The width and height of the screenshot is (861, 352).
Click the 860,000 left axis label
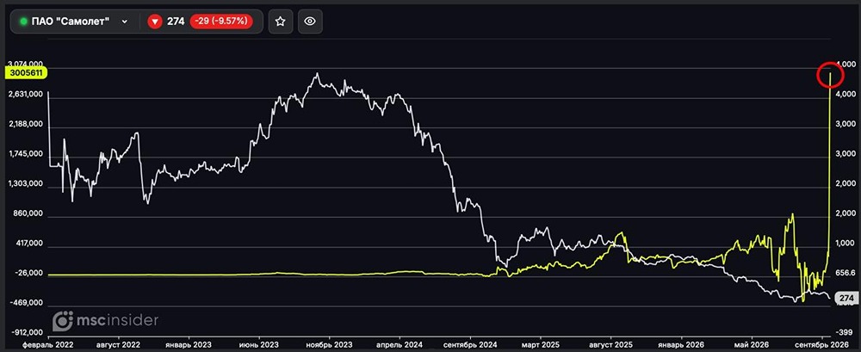(29, 213)
